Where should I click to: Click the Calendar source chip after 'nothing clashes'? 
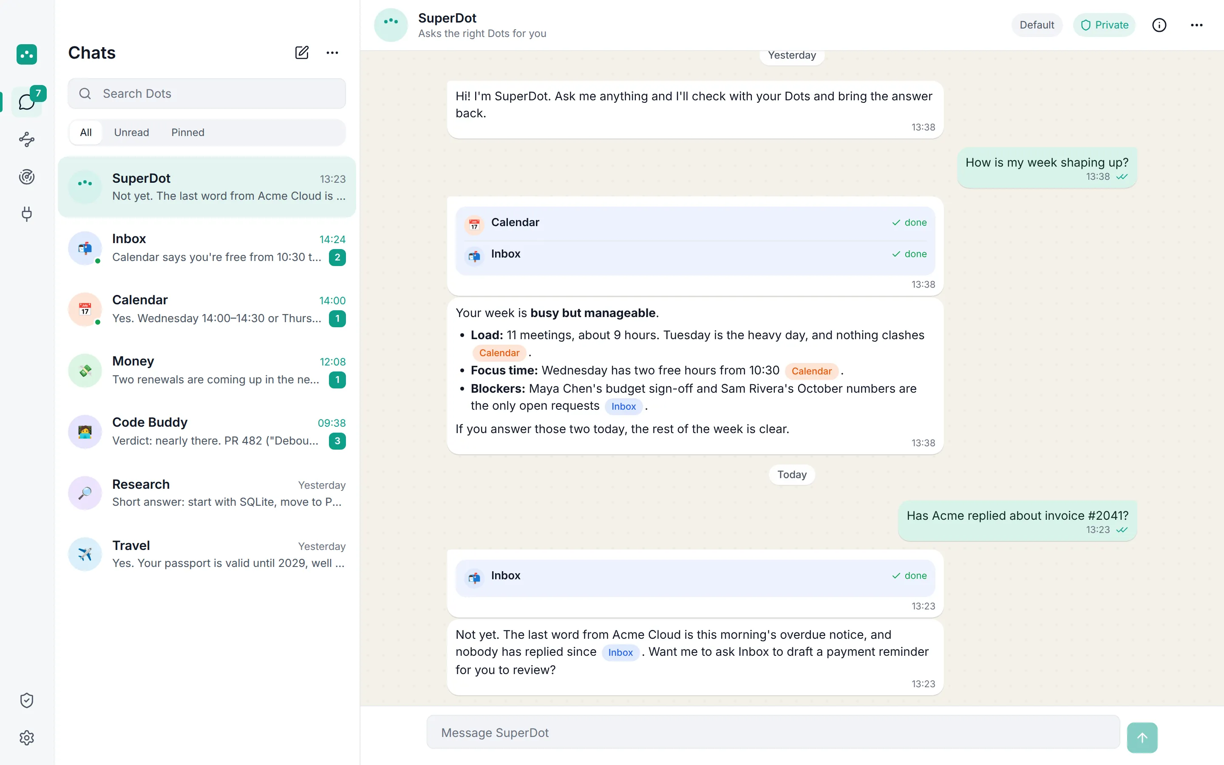[x=499, y=353]
